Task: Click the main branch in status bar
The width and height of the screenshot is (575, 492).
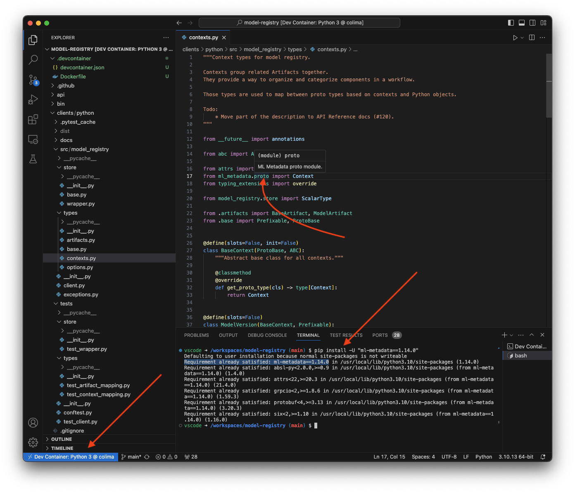Action: [134, 457]
